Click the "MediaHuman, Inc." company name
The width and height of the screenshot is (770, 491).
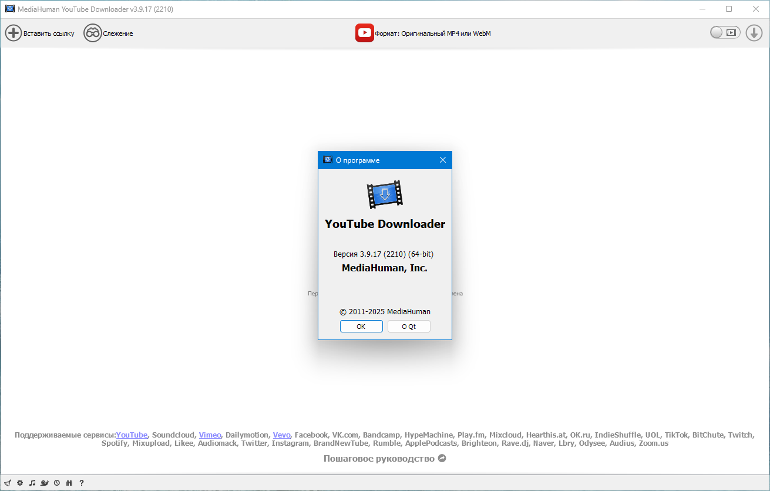(x=385, y=268)
